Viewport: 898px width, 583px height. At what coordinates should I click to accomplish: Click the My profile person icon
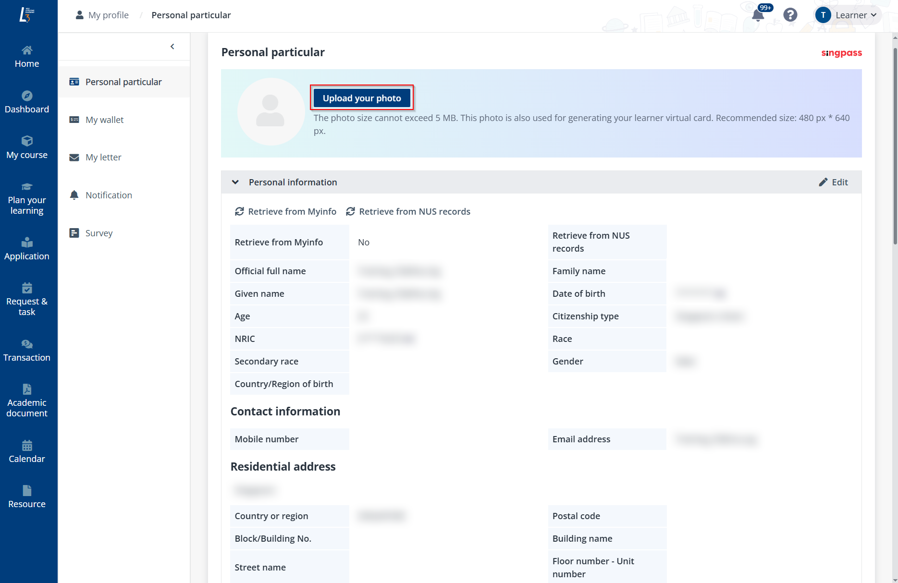click(80, 15)
